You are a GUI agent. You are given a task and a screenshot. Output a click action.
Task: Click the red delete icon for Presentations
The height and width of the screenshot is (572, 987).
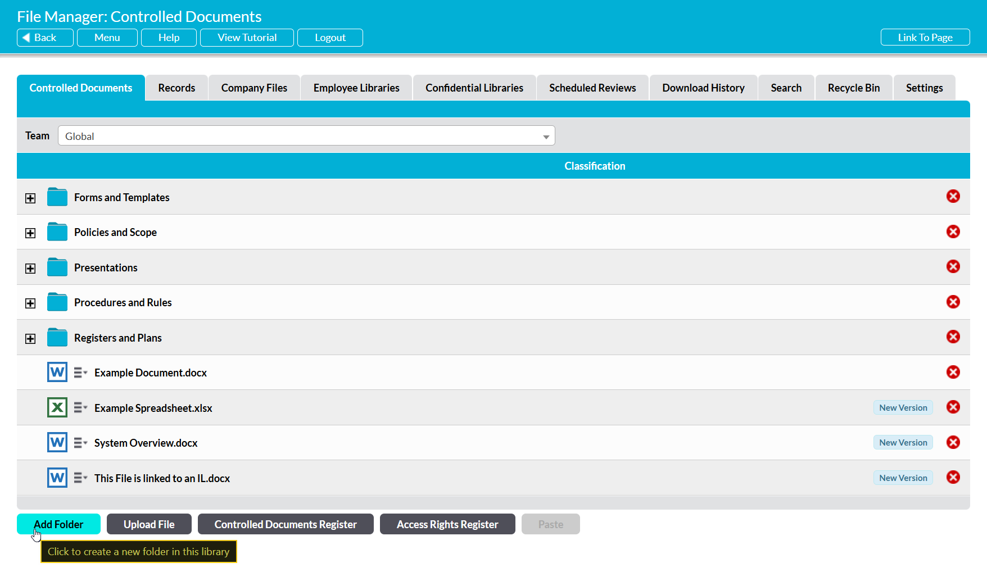[x=953, y=267]
